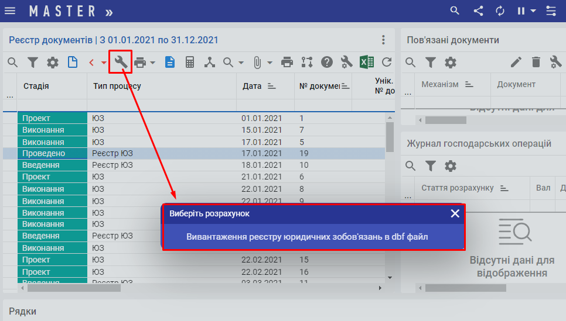The height and width of the screenshot is (321, 566).
Task: Click the pencil edit icon in Пов'язані документи
Action: coord(516,62)
